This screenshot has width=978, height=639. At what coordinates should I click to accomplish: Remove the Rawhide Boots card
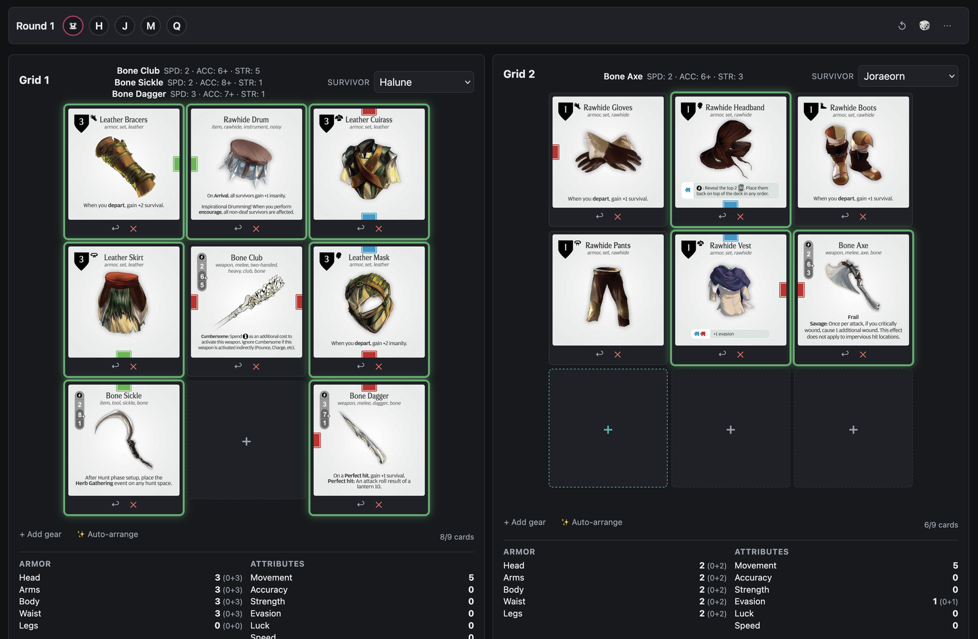[863, 216]
